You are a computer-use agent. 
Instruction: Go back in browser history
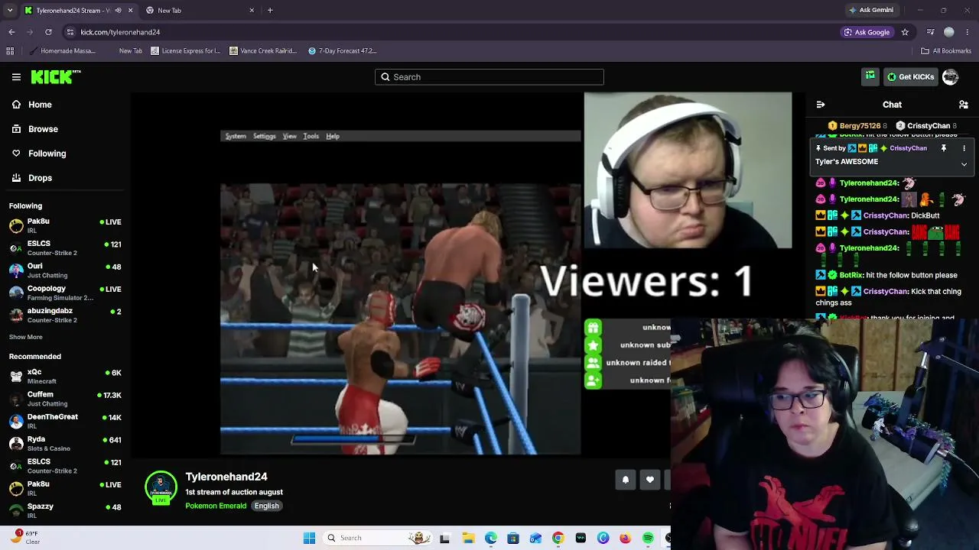coord(11,32)
